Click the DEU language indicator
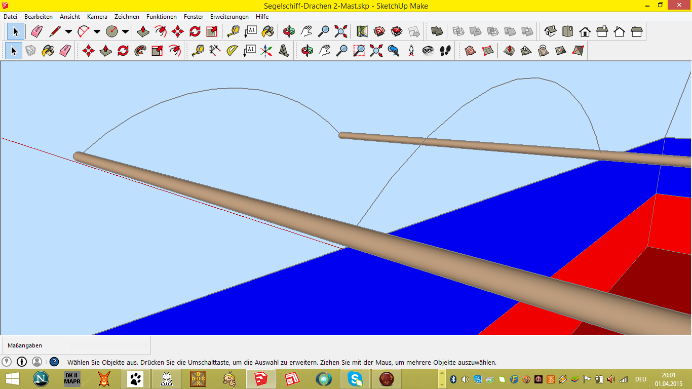The image size is (692, 389). [x=641, y=379]
